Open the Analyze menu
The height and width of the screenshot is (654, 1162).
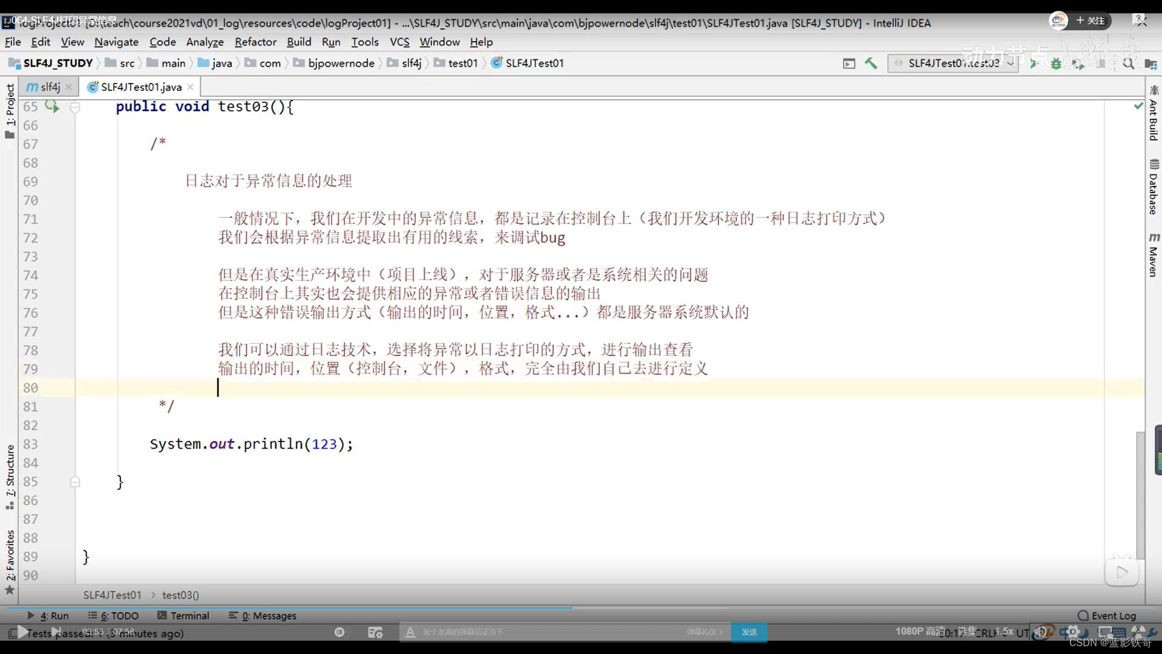[x=205, y=42]
